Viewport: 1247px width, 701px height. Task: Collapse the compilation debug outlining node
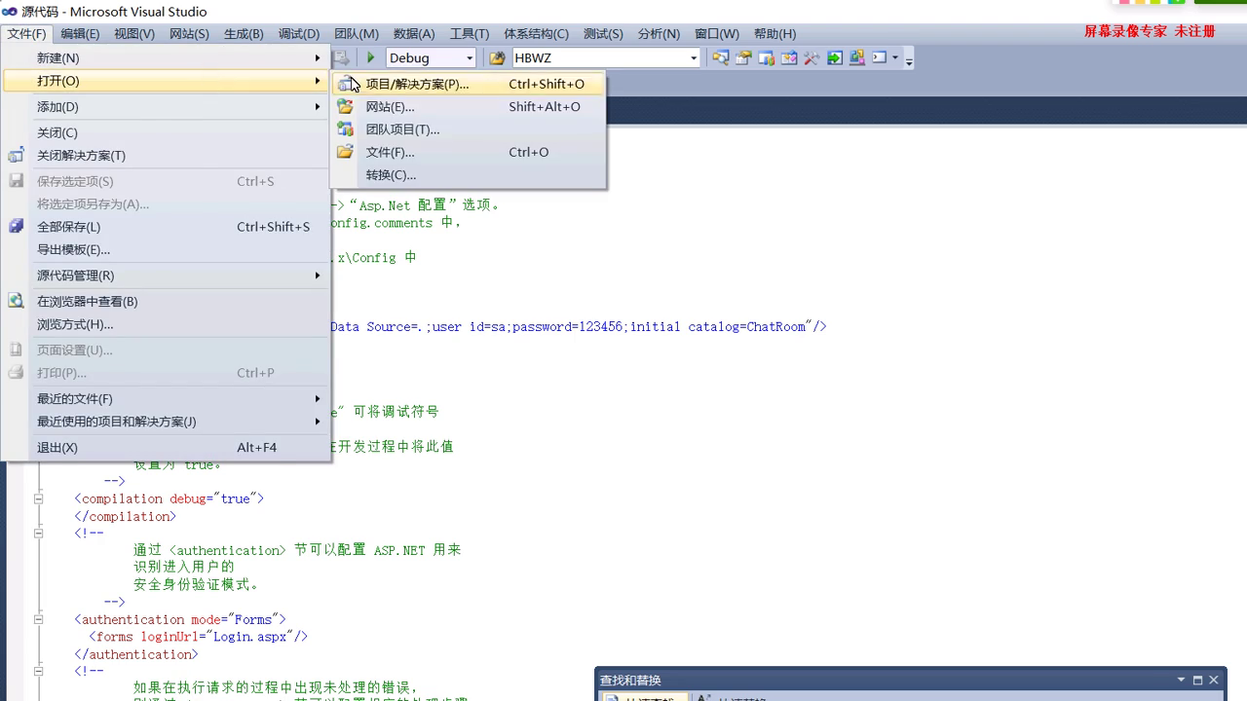coord(39,498)
